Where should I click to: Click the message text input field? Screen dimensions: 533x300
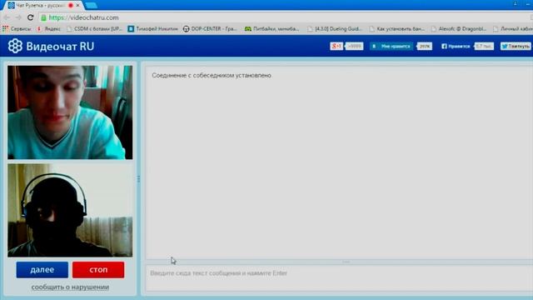coord(339,277)
